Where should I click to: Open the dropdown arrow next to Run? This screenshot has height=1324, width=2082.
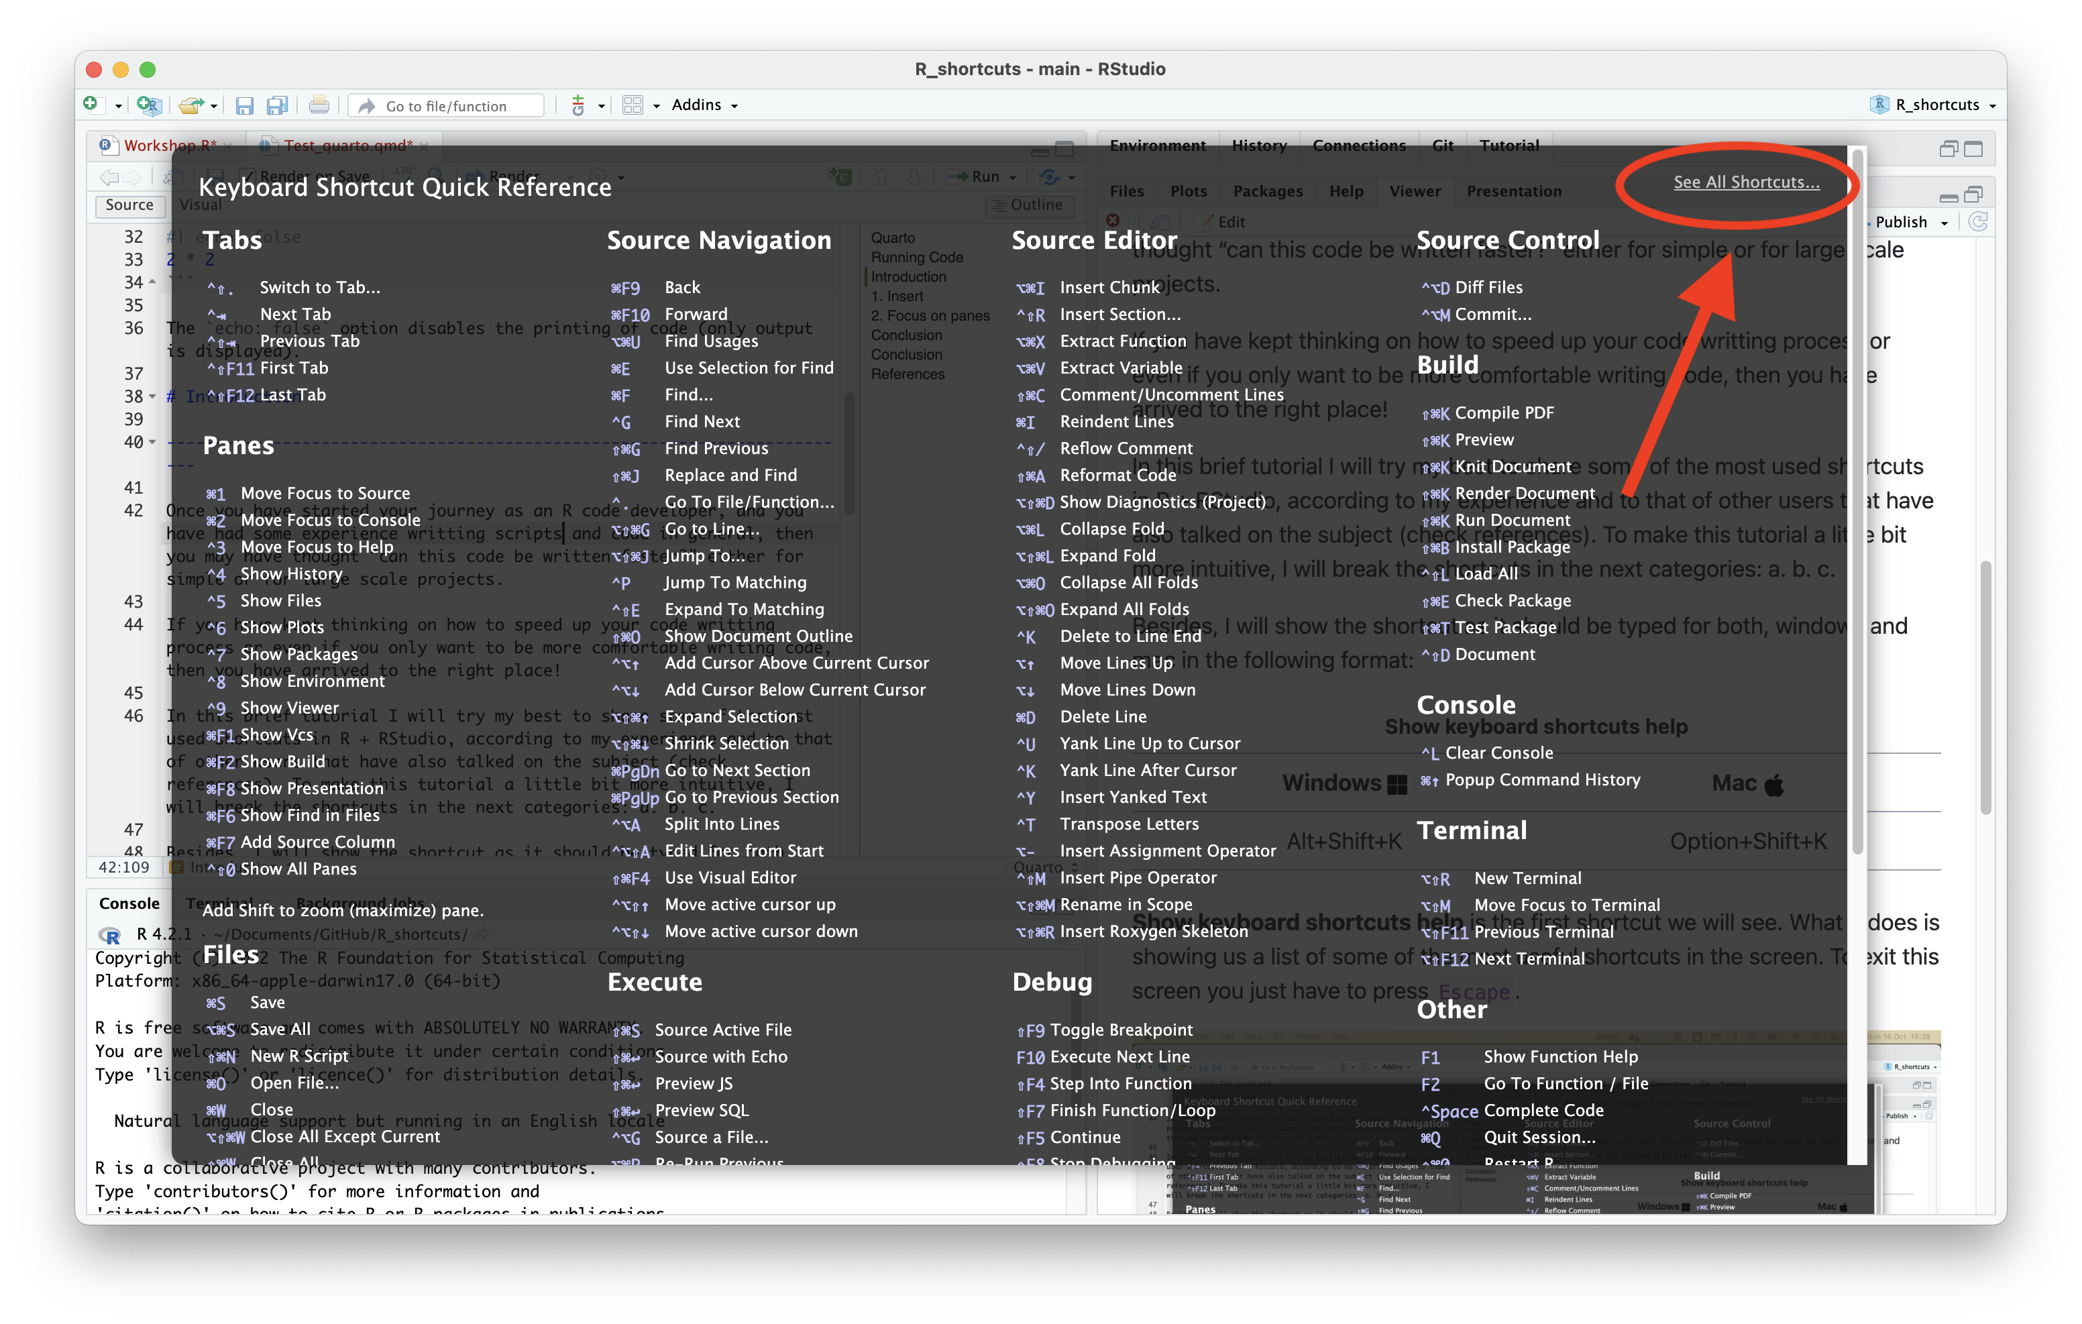(x=1013, y=177)
